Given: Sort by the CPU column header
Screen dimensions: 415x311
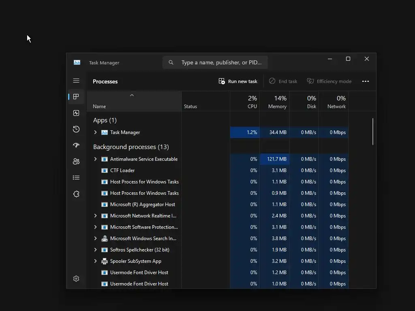Looking at the screenshot, I should [x=245, y=101].
